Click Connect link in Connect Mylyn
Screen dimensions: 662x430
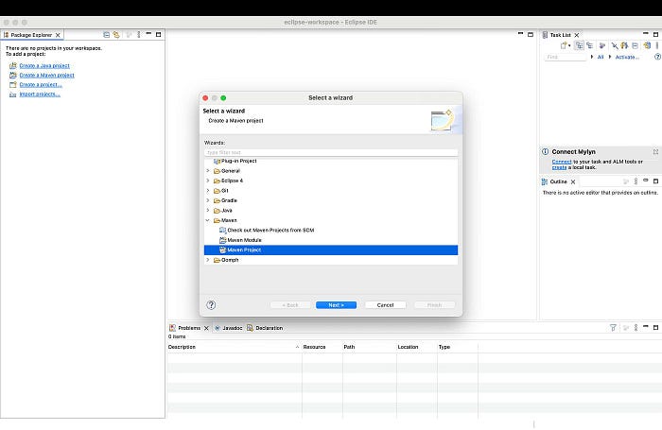[562, 162]
